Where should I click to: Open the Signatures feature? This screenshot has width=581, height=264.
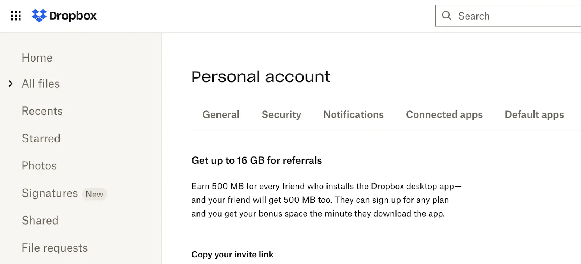point(49,193)
